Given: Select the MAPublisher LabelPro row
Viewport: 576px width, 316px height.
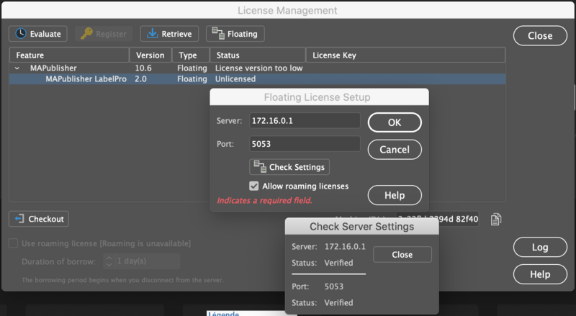Looking at the screenshot, I should tap(86, 79).
